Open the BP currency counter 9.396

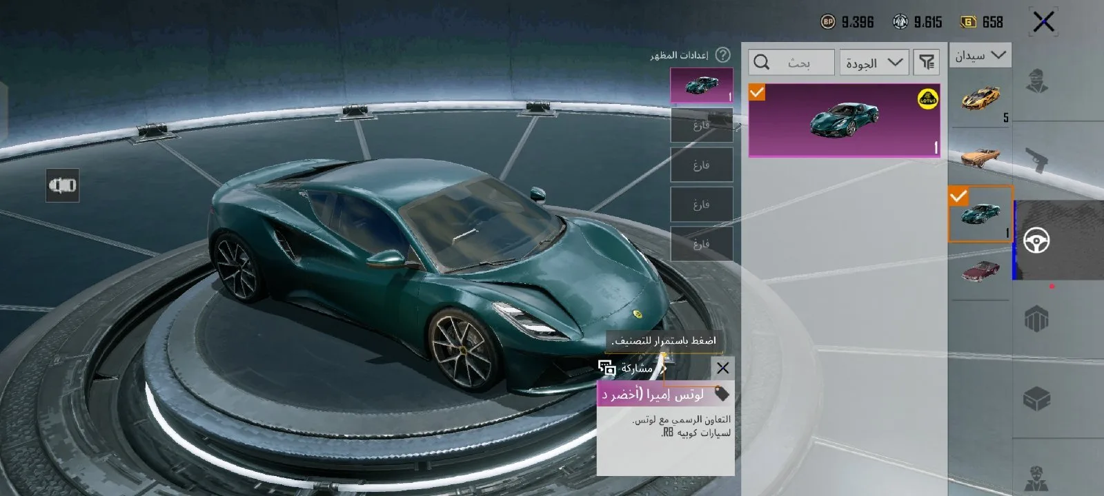point(847,22)
